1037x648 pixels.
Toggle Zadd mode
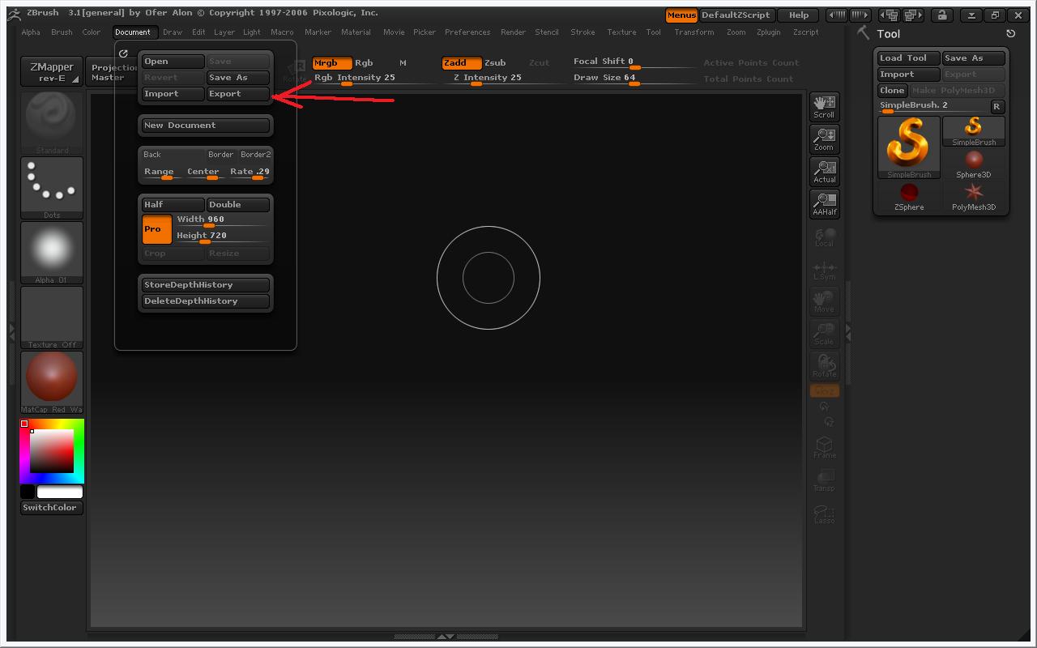[462, 62]
